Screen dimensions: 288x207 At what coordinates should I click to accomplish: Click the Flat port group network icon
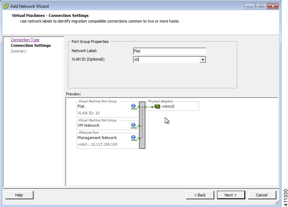(x=134, y=107)
